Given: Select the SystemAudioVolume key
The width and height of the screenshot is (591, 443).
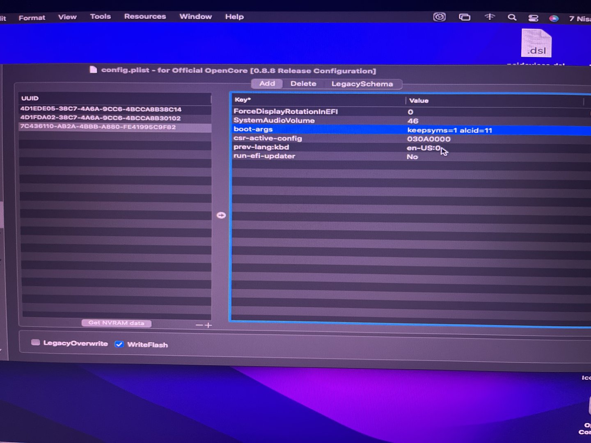Looking at the screenshot, I should [274, 120].
